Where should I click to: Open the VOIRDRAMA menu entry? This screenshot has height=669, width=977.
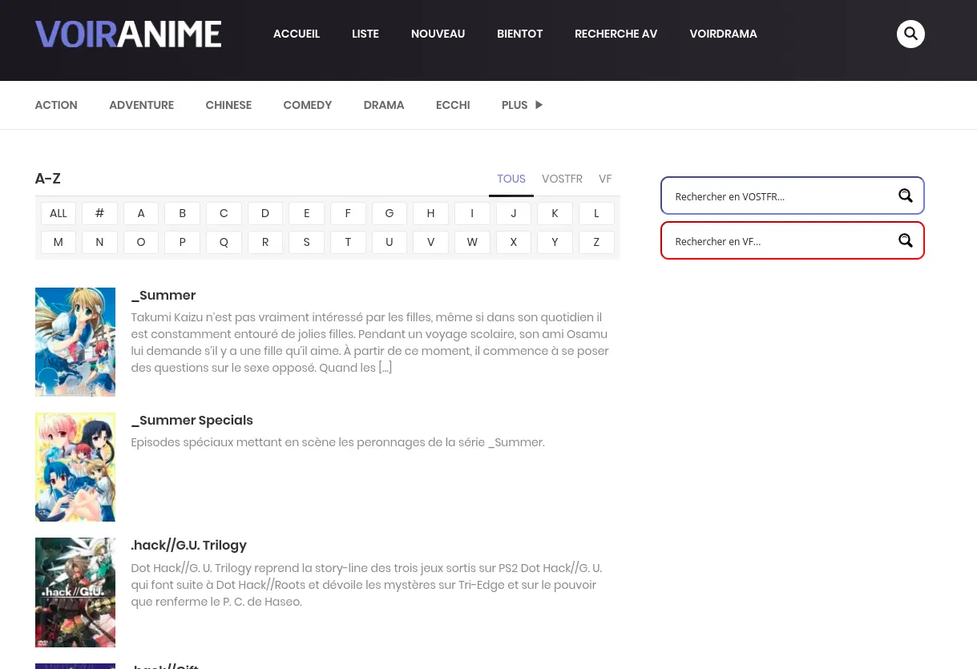point(723,34)
